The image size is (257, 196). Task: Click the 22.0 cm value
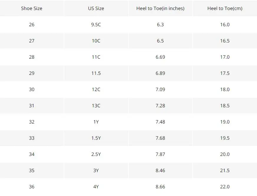(225, 187)
